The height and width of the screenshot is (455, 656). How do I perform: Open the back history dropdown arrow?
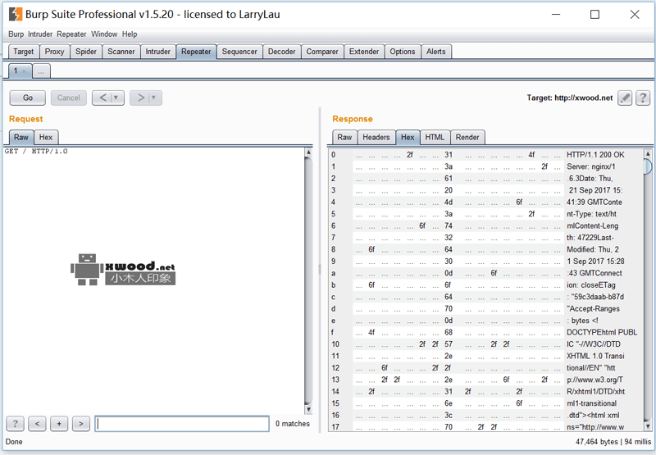116,98
